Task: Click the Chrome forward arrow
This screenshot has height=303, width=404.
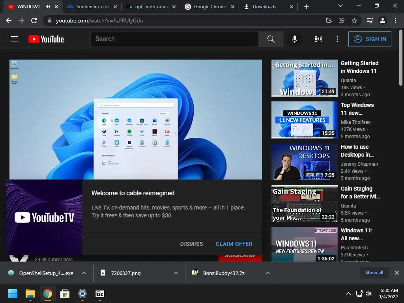Action: 21,21
